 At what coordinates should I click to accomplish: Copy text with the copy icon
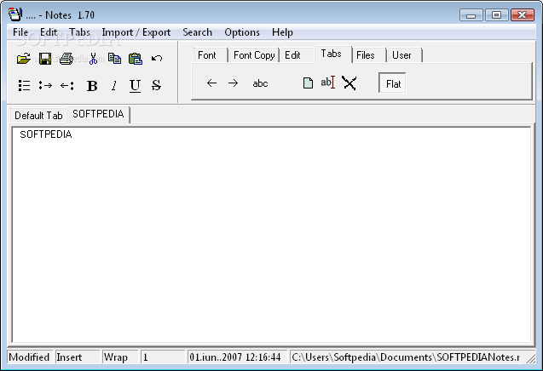click(x=114, y=59)
